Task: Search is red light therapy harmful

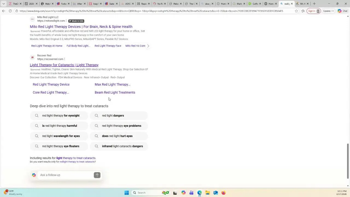Action: [x=59, y=126]
